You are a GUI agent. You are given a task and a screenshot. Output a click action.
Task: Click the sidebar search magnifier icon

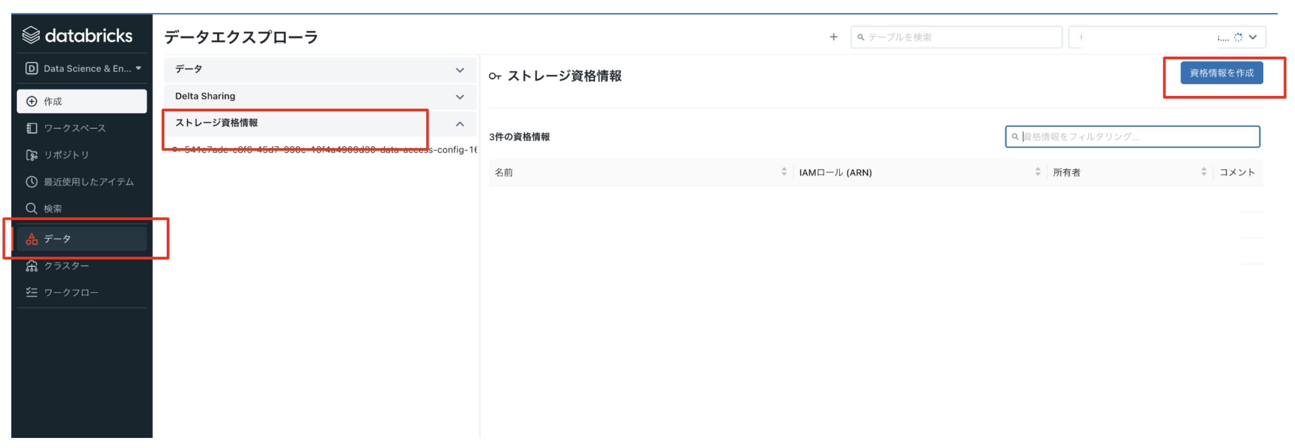point(32,209)
